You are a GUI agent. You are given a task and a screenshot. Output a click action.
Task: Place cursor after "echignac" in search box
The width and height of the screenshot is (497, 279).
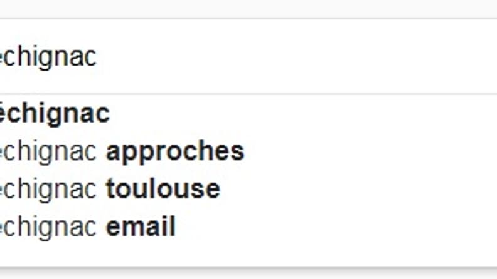97,57
